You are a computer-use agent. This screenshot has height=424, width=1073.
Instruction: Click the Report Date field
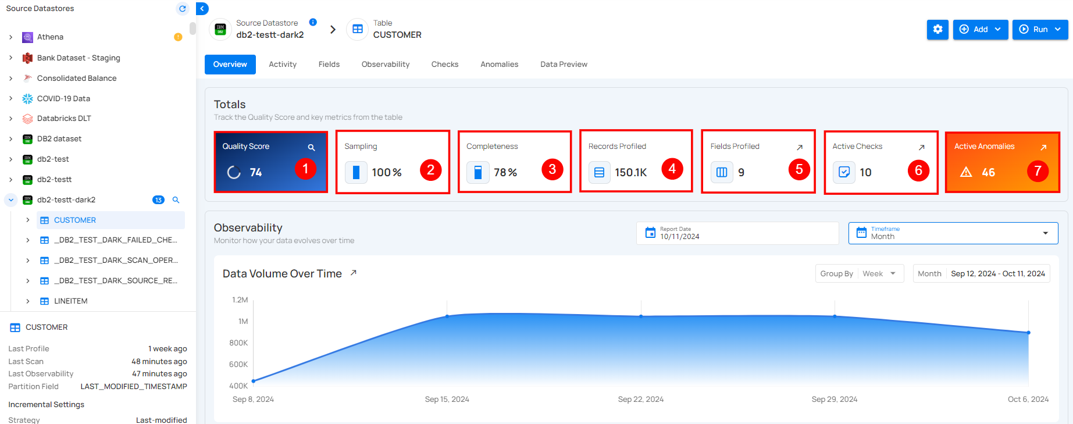(x=737, y=233)
